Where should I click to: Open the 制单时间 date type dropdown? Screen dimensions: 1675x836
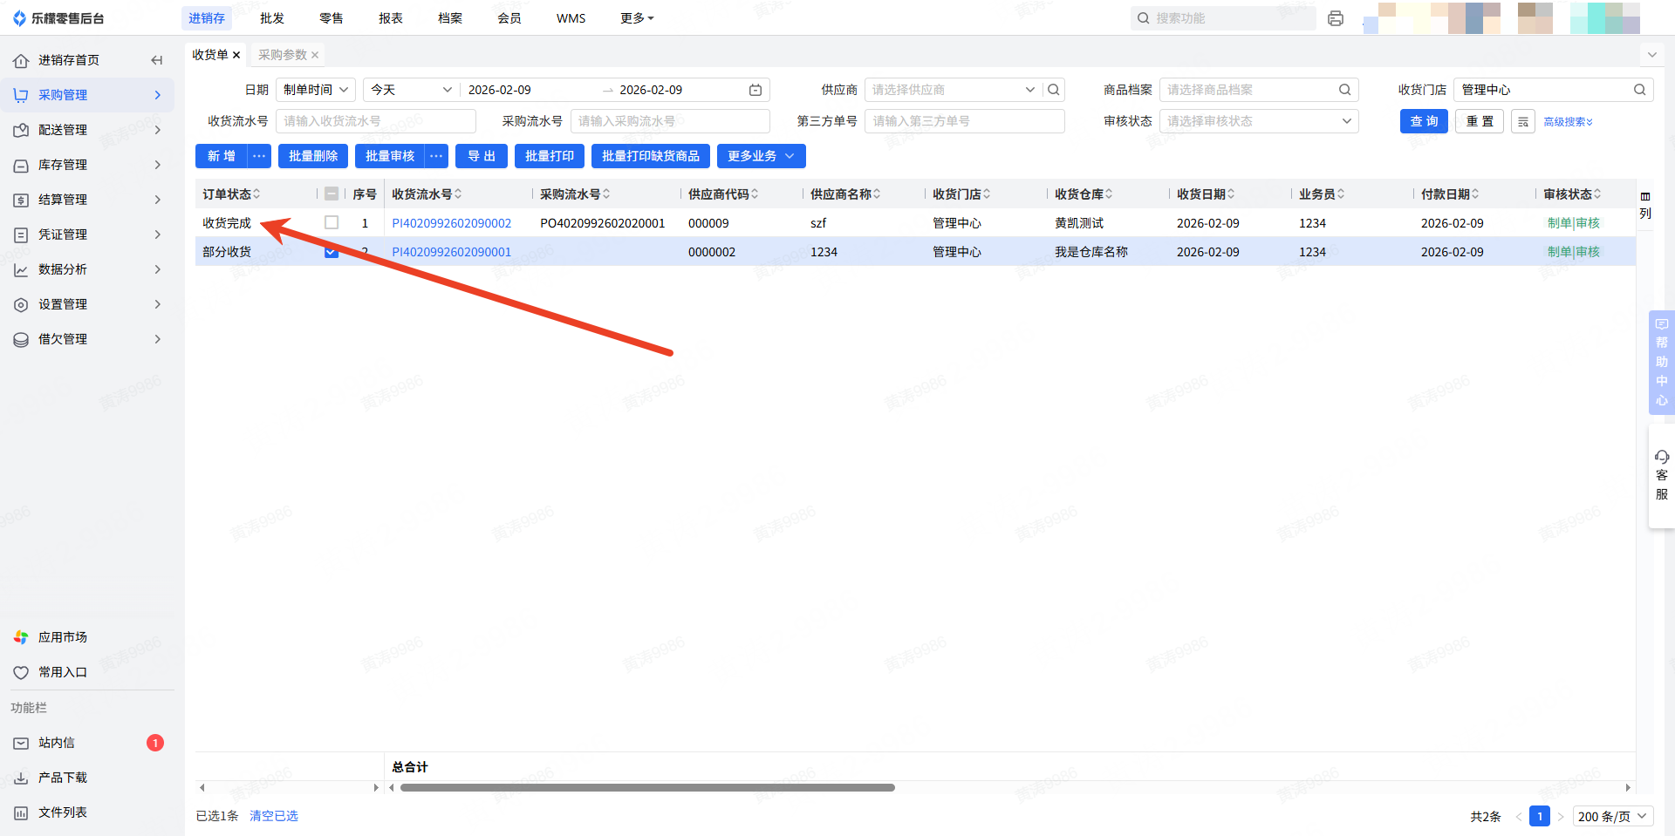click(316, 90)
